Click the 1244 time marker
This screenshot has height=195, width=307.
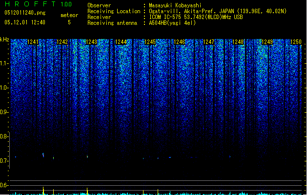click(121, 42)
